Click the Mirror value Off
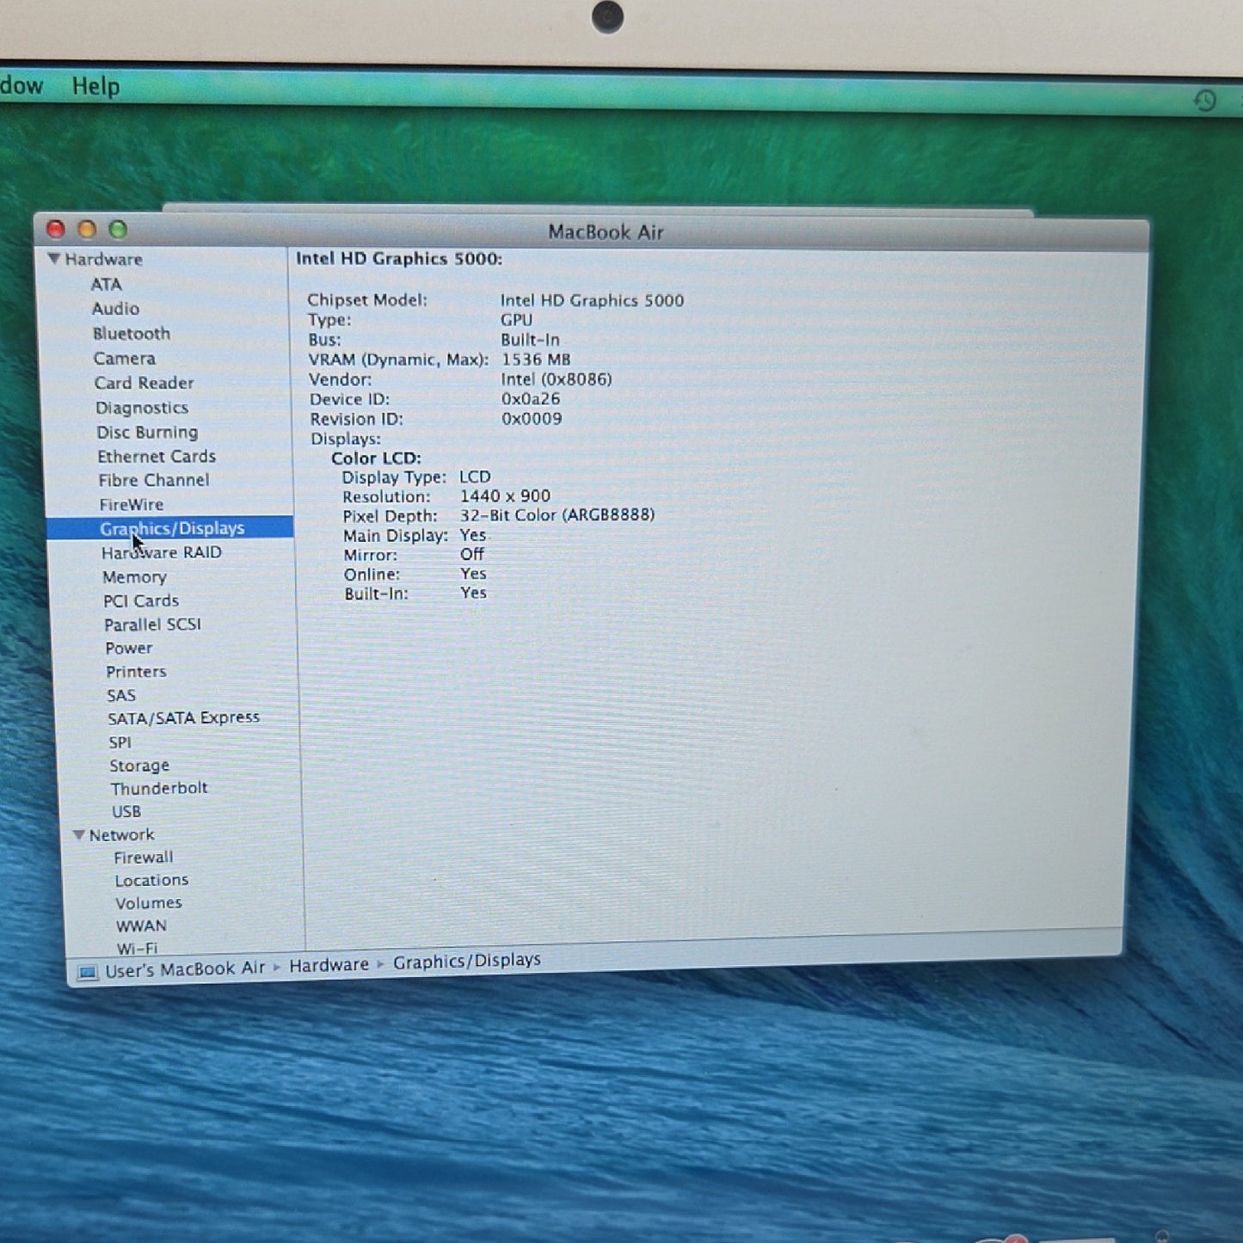The image size is (1243, 1243). 472,555
